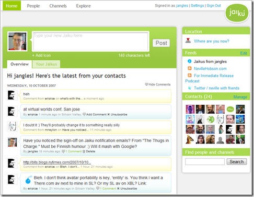Switch to the Your Jaikus tab
Image resolution: width=254 pixels, height=197 pixels.
click(x=46, y=64)
